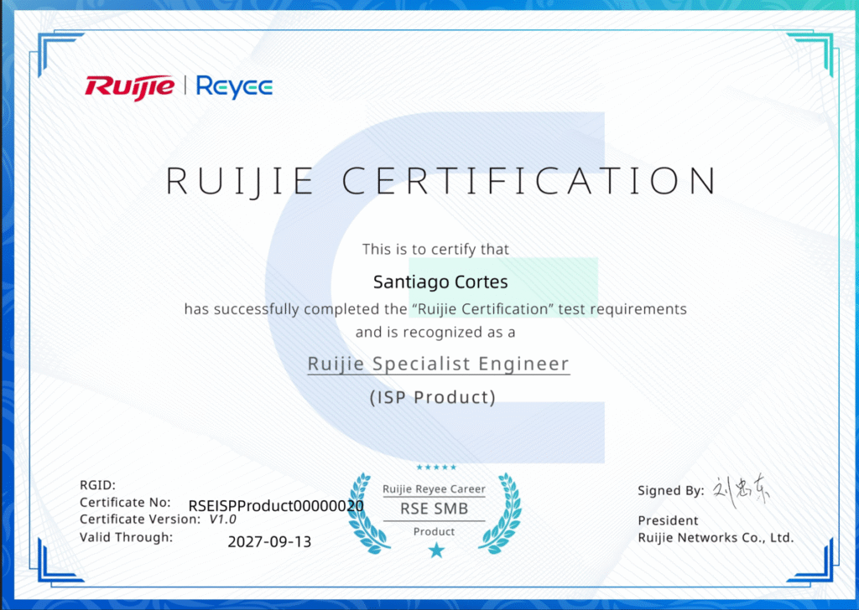Click the valid through date 2027-09-13
Screen dimensions: 859x610
click(x=269, y=542)
